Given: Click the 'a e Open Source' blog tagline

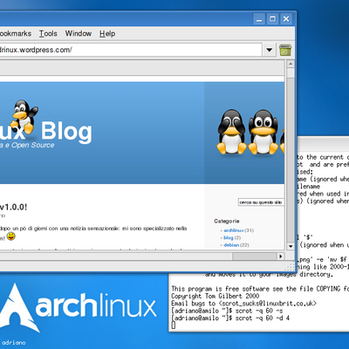Looking at the screenshot, I should point(27,145).
